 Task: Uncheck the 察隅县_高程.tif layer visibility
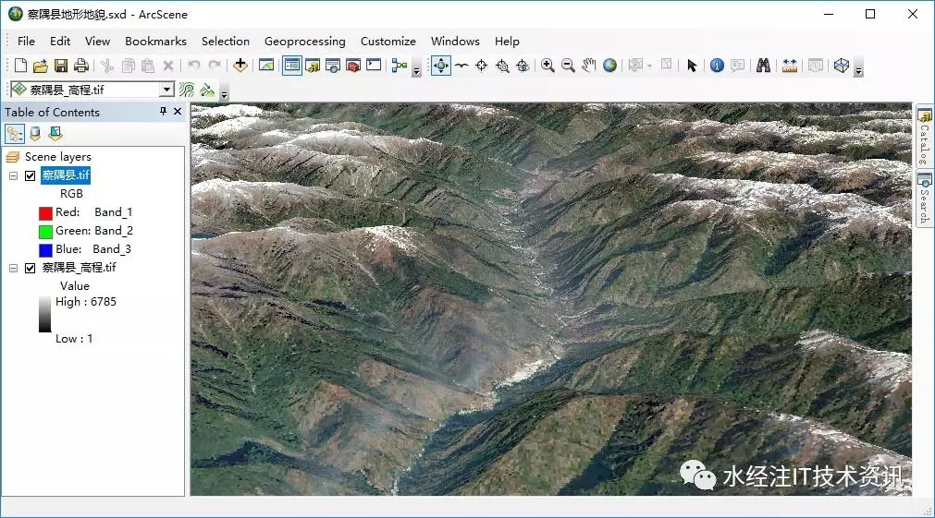click(x=31, y=268)
